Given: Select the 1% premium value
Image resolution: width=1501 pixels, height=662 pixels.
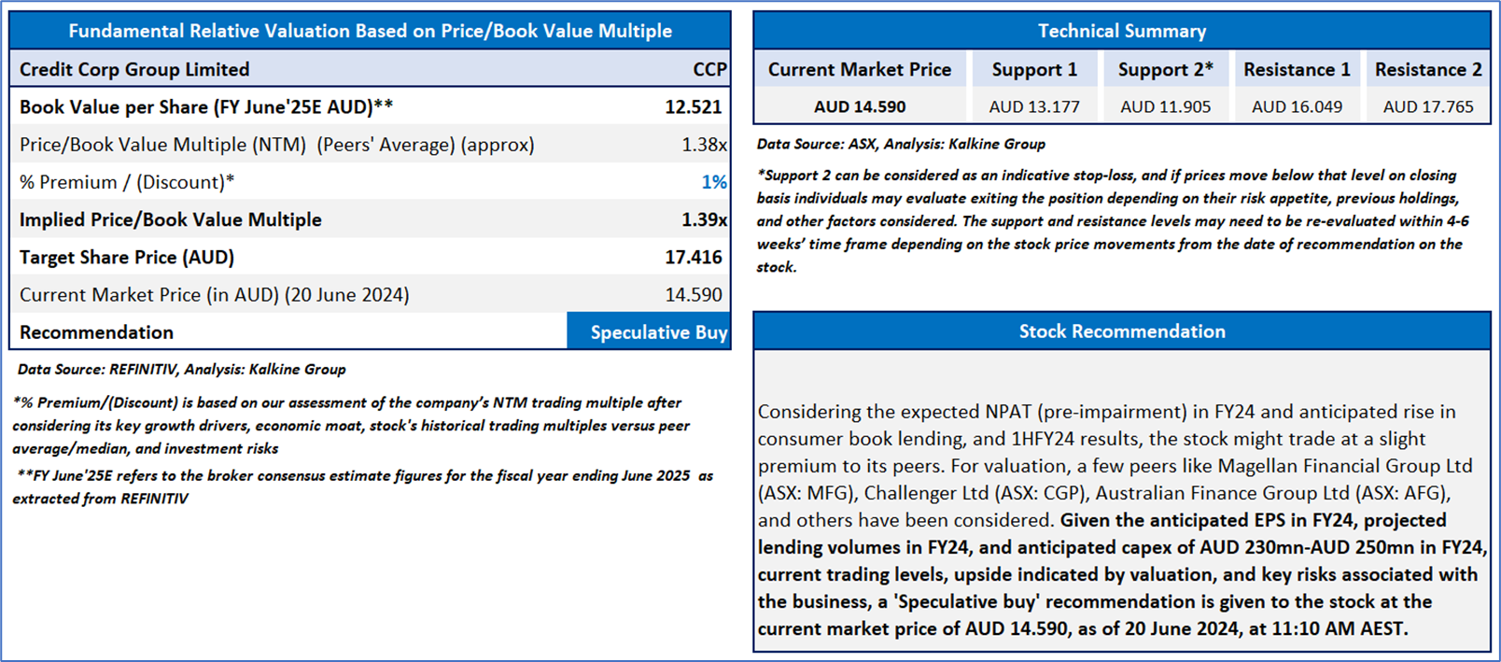Looking at the screenshot, I should (x=714, y=182).
